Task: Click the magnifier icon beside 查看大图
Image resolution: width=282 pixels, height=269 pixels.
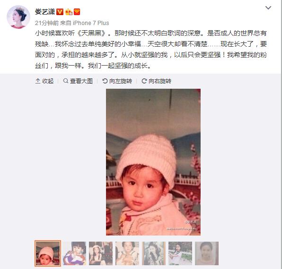Action: click(x=66, y=81)
